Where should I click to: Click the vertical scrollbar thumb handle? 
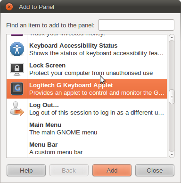pyautogui.click(x=172, y=97)
